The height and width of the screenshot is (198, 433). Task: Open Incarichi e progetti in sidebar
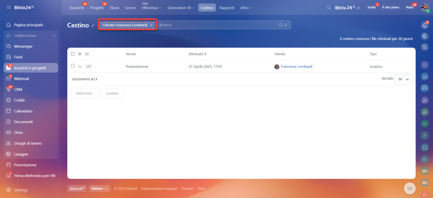[31, 68]
